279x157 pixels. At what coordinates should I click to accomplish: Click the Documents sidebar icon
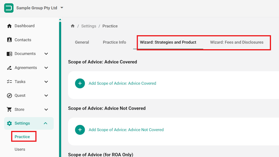[9, 54]
